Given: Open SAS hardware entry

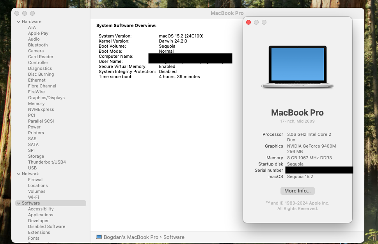Looking at the screenshot, I should (32, 139).
